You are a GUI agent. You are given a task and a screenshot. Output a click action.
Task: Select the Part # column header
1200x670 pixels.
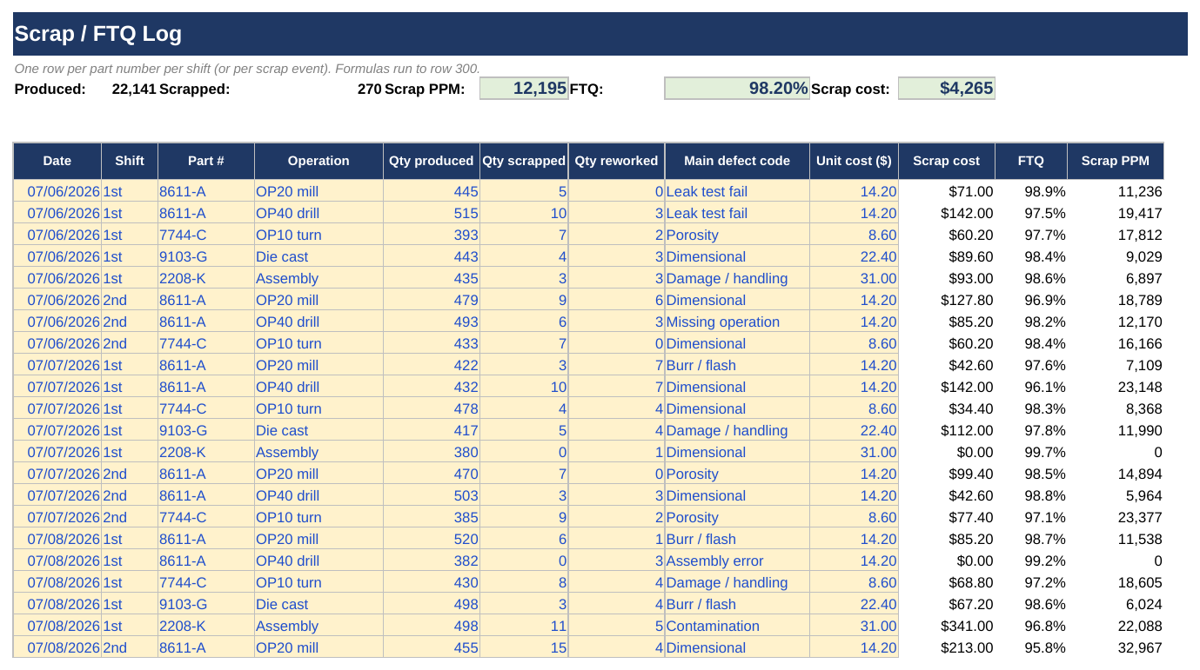tap(206, 161)
